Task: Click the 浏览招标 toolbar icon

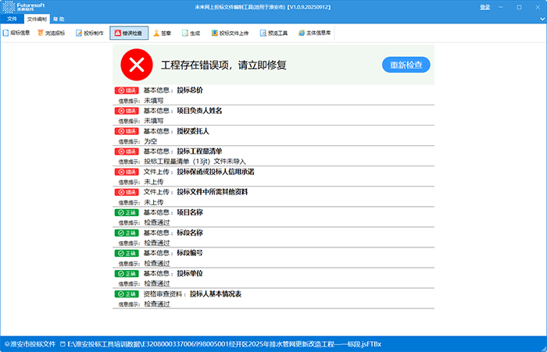Action: (x=51, y=34)
